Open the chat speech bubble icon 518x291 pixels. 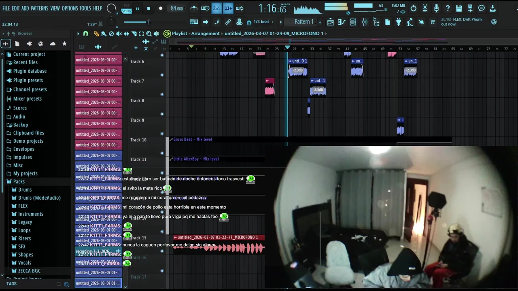pos(482,8)
